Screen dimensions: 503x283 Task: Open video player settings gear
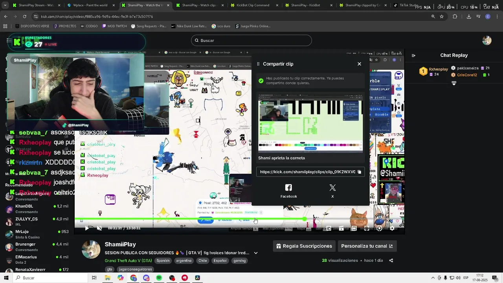pyautogui.click(x=392, y=228)
